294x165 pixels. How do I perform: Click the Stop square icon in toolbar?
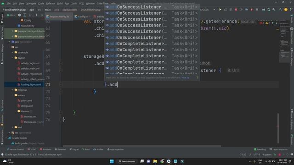click(257, 10)
